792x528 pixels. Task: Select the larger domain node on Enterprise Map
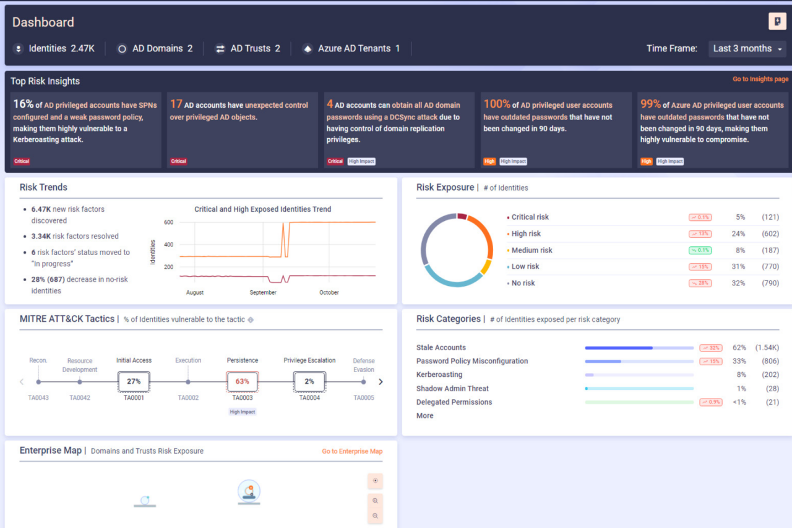pyautogui.click(x=249, y=492)
